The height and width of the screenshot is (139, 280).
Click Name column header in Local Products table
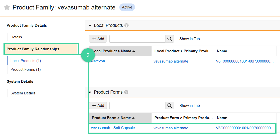(245, 51)
